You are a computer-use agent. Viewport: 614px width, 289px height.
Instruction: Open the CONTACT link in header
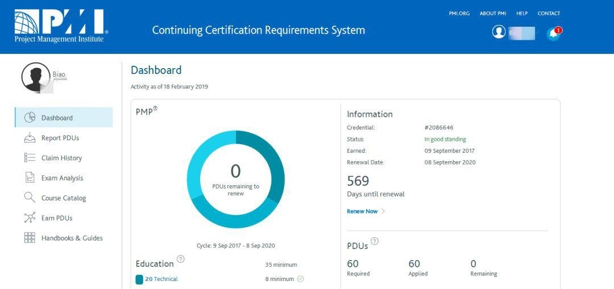tap(549, 14)
